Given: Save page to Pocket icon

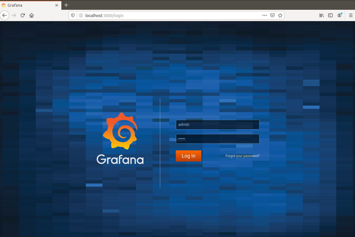Looking at the screenshot, I should (x=272, y=16).
